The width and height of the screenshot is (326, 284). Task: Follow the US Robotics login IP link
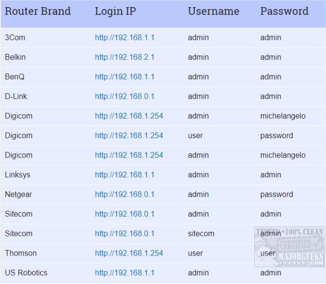(x=124, y=273)
